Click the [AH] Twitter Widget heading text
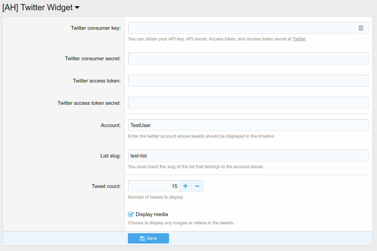This screenshot has height=251, width=377. click(37, 8)
